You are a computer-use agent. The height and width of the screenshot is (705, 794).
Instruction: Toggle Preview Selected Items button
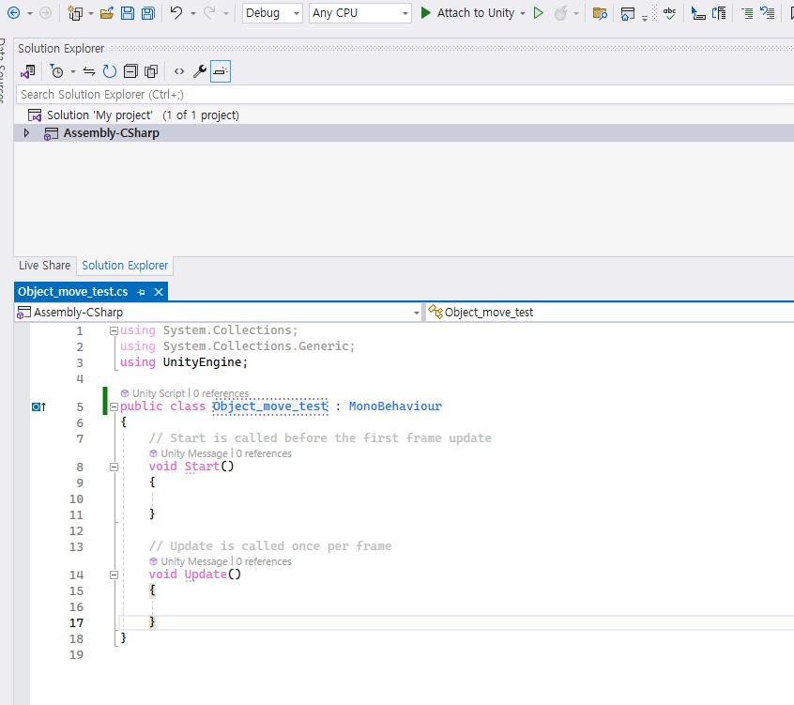point(221,71)
